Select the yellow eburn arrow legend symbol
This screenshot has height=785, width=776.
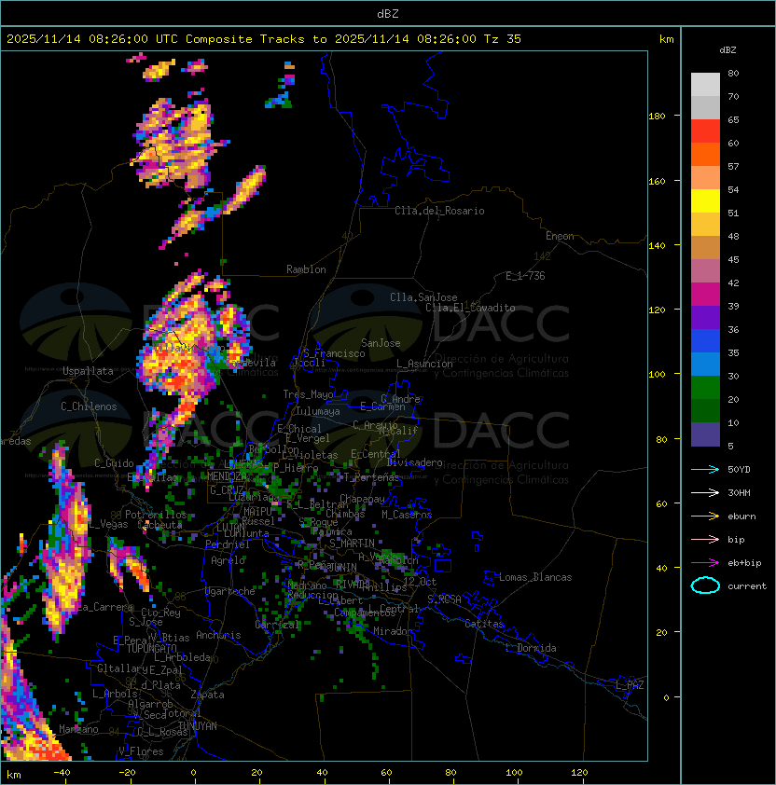point(705,516)
